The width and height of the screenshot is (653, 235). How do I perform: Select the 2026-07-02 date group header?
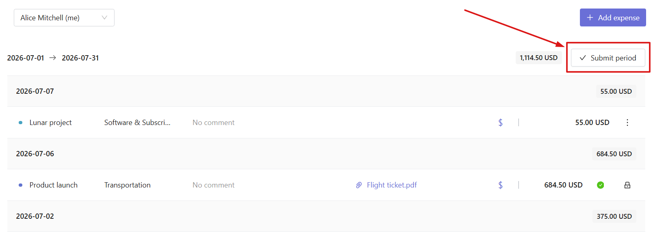point(326,216)
